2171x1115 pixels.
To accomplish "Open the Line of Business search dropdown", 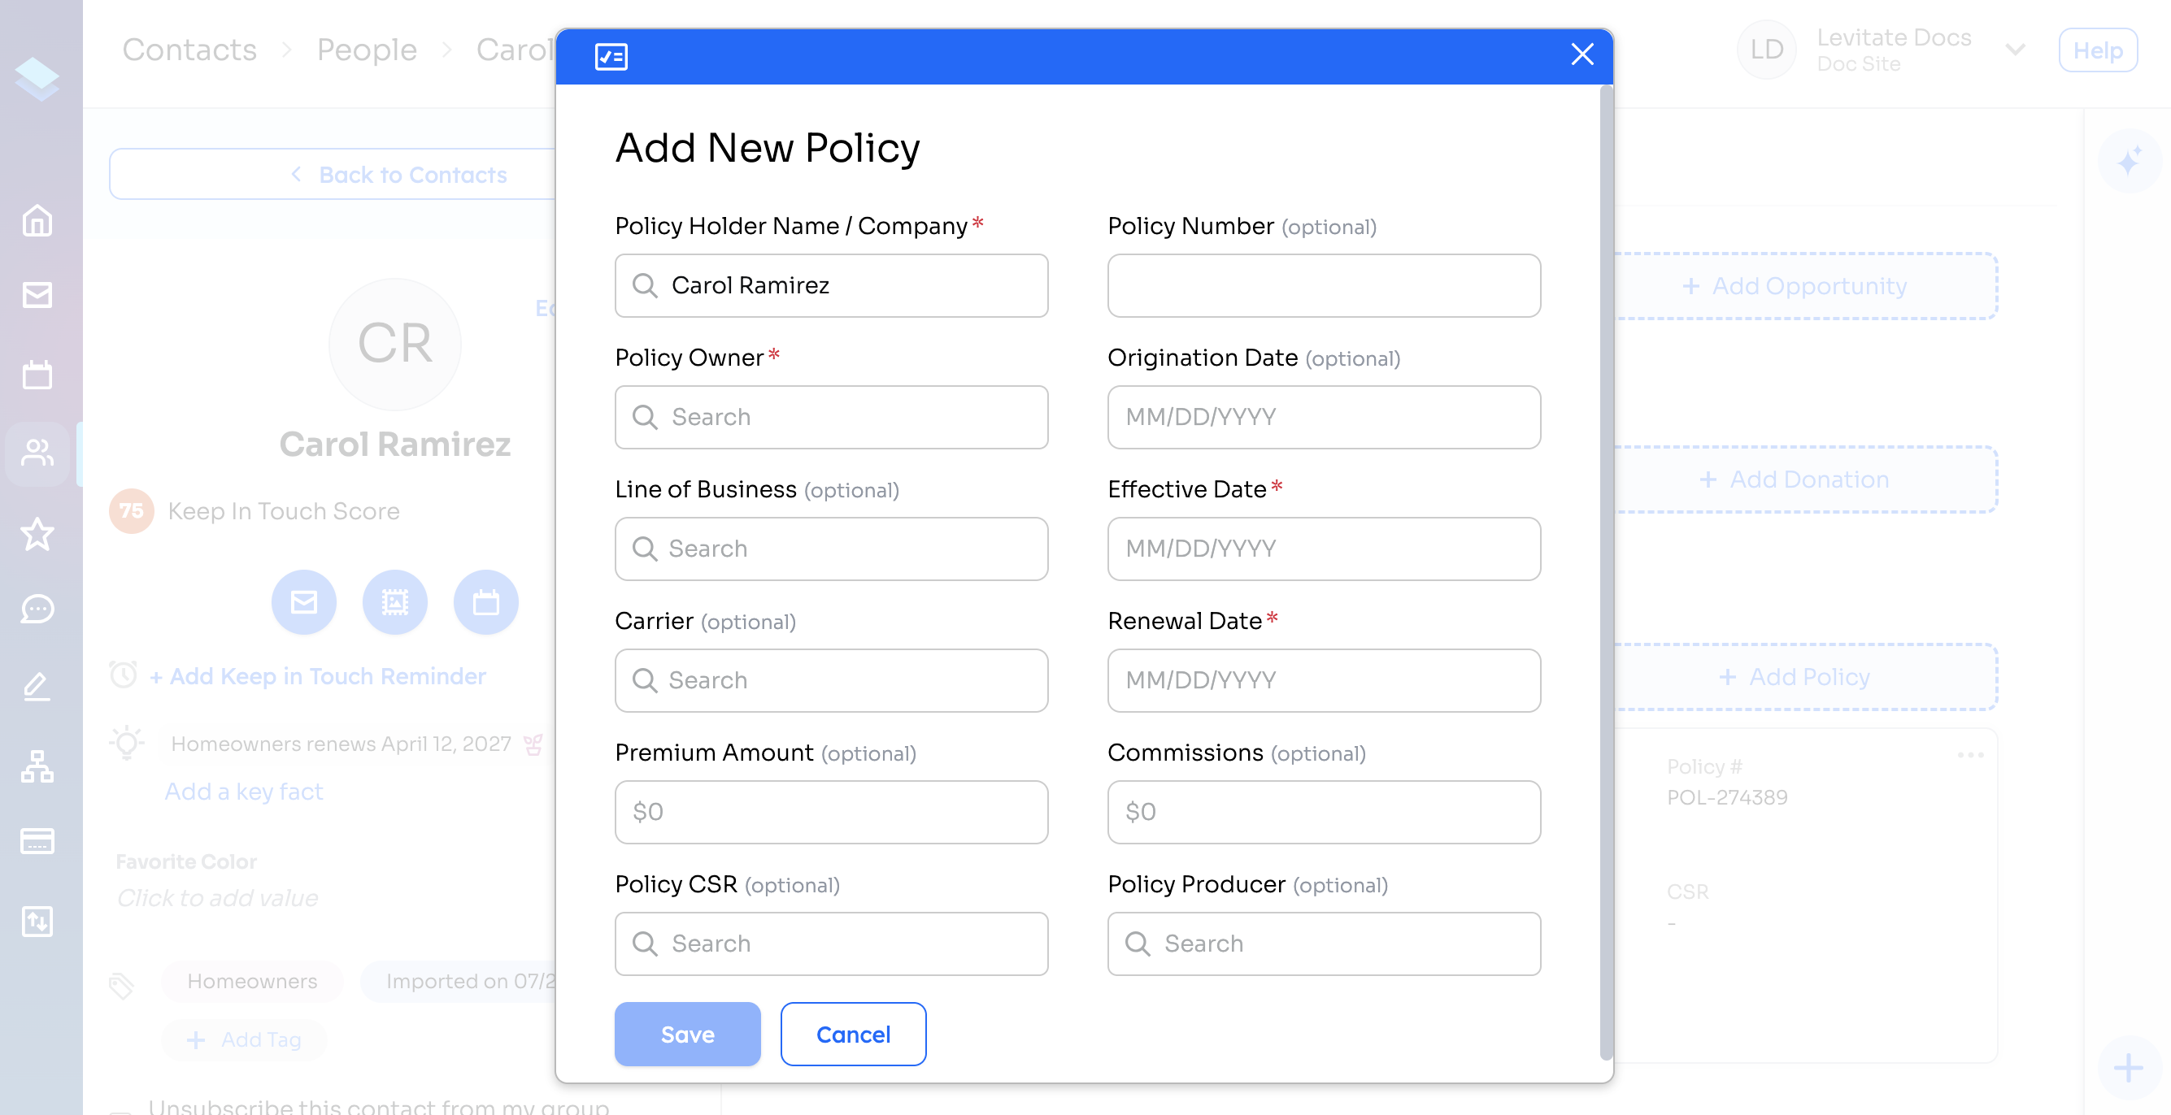I will [831, 549].
